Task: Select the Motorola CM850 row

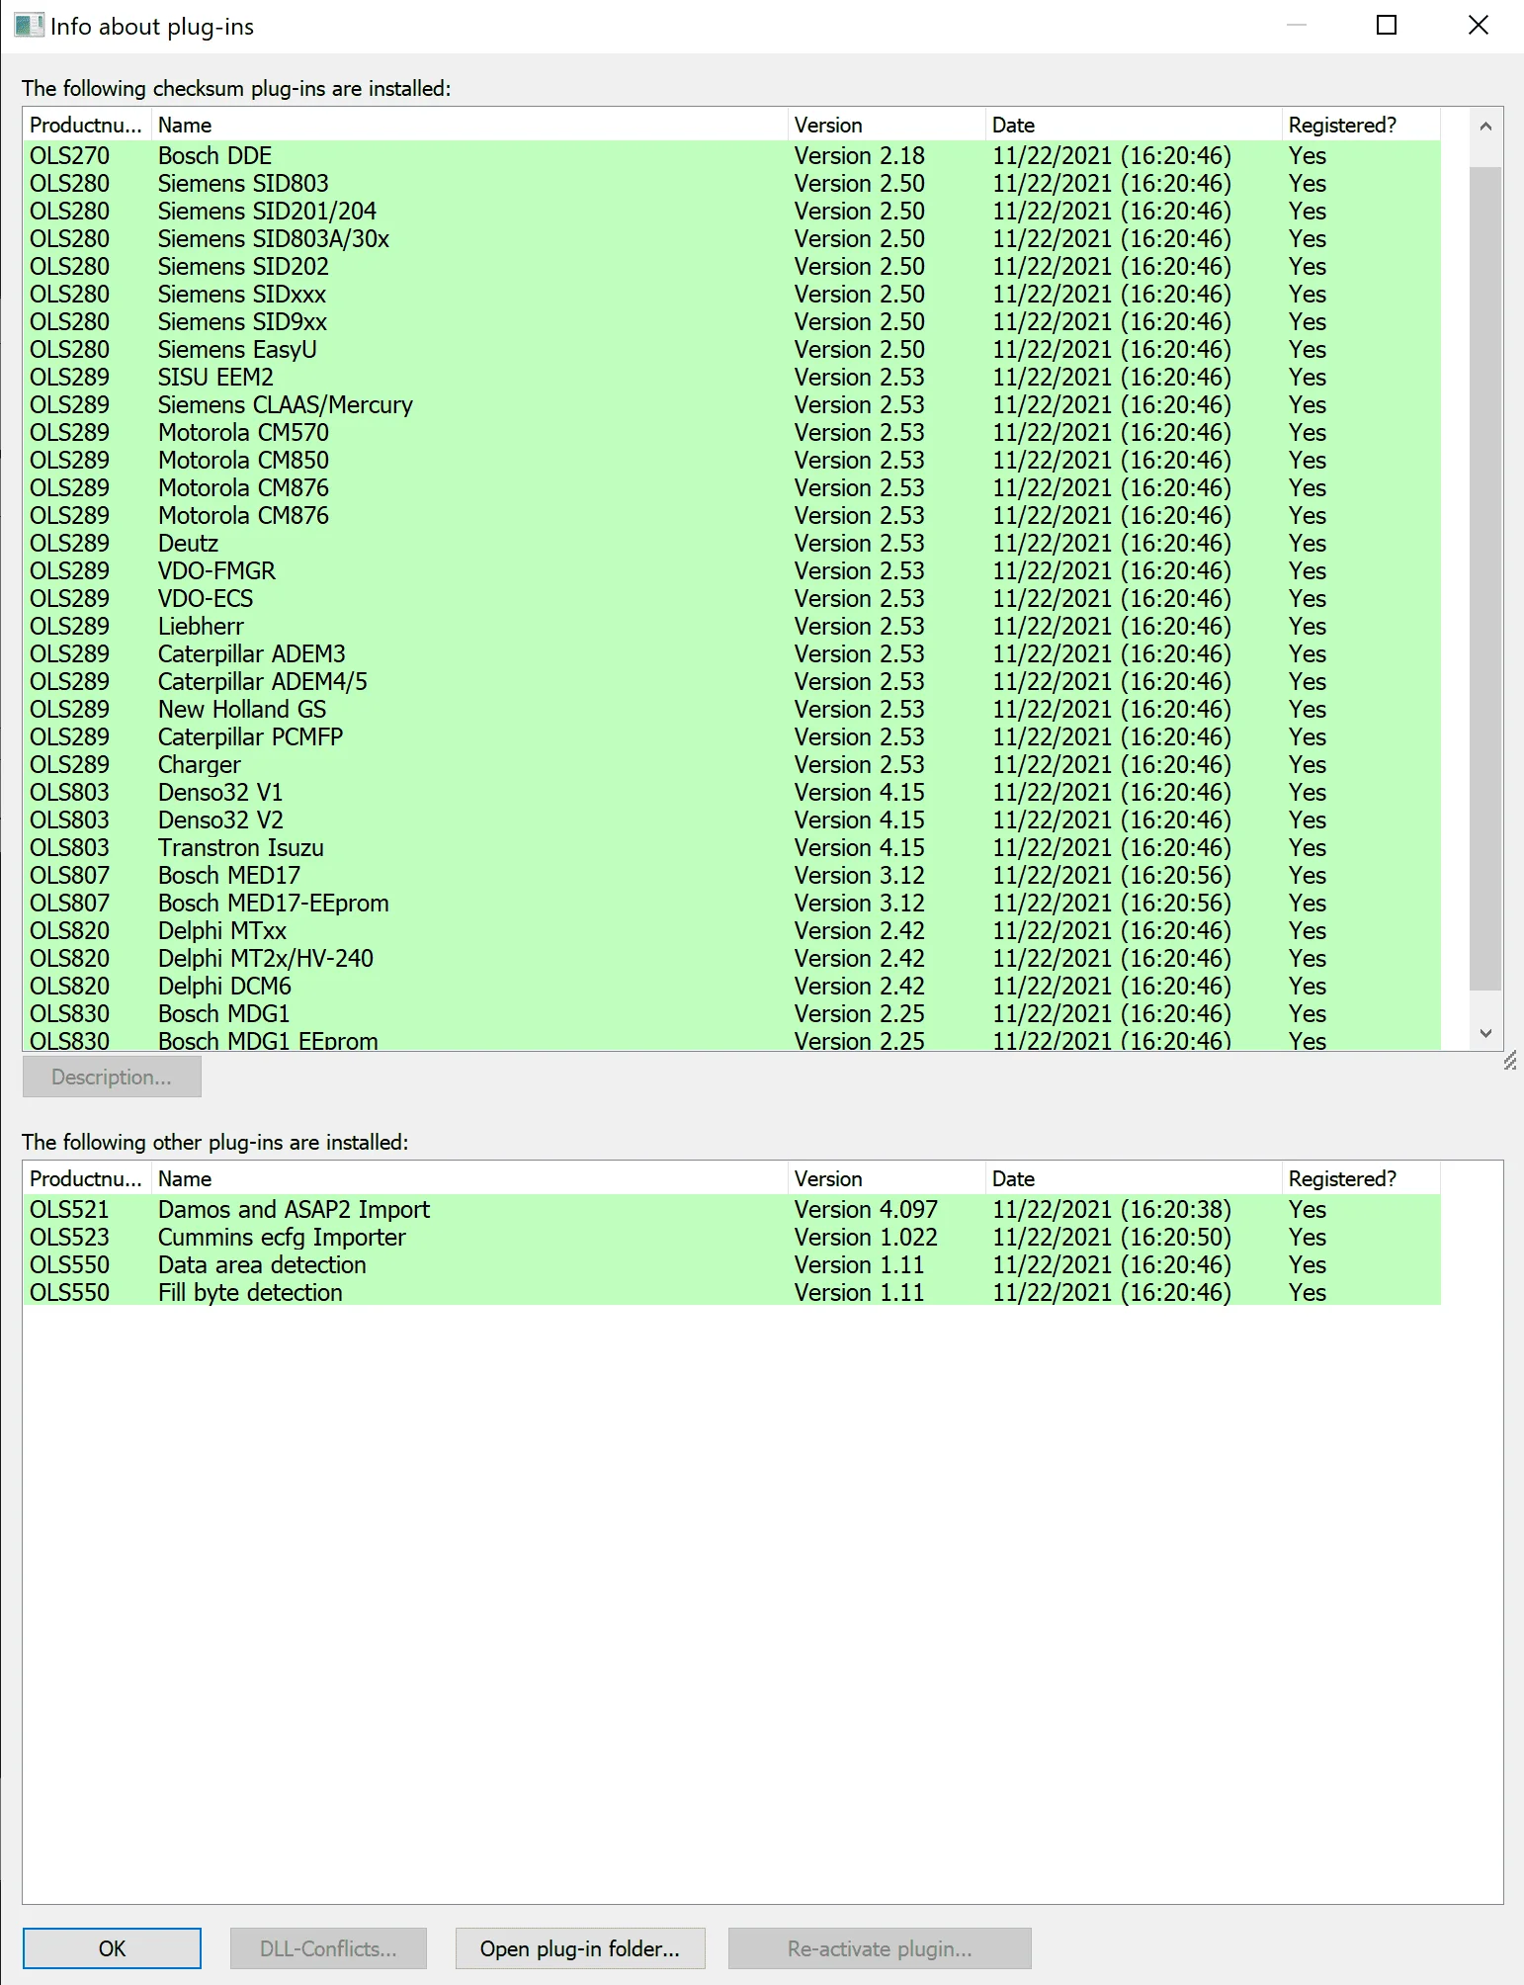Action: 731,460
